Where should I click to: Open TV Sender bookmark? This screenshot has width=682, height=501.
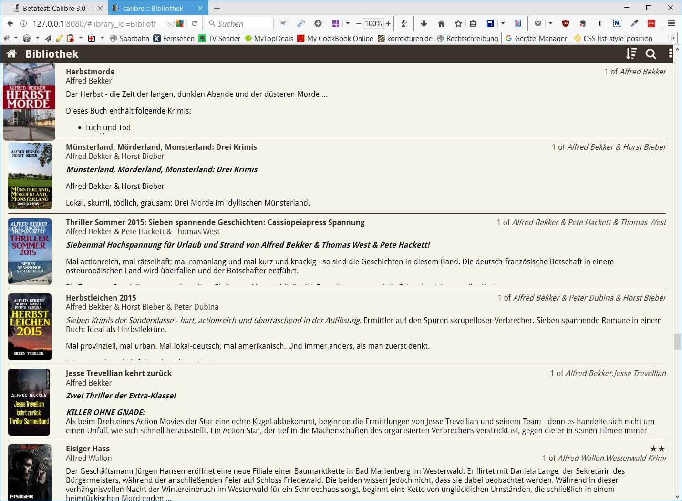pos(220,38)
